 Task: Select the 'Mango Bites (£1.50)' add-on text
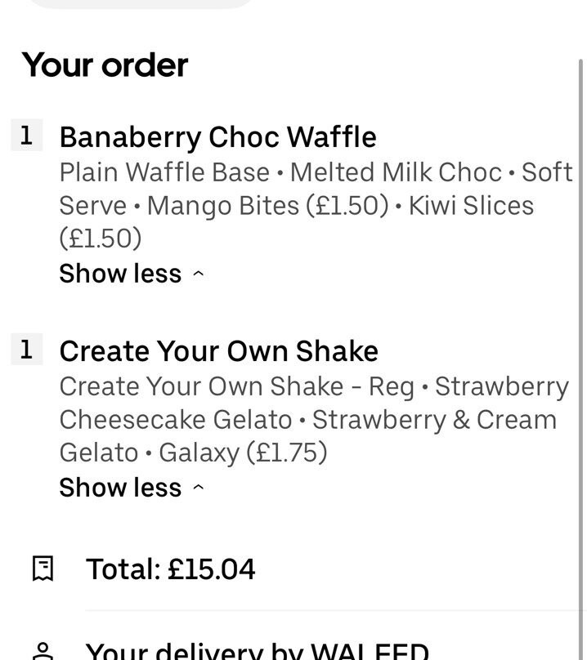[267, 206]
